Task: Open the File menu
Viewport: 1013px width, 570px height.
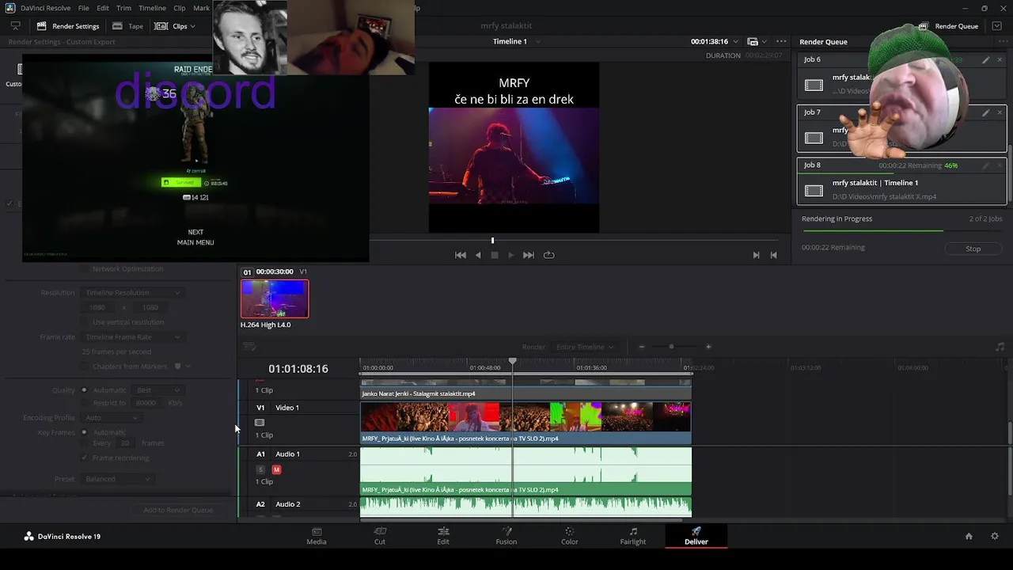Action: 83,8
